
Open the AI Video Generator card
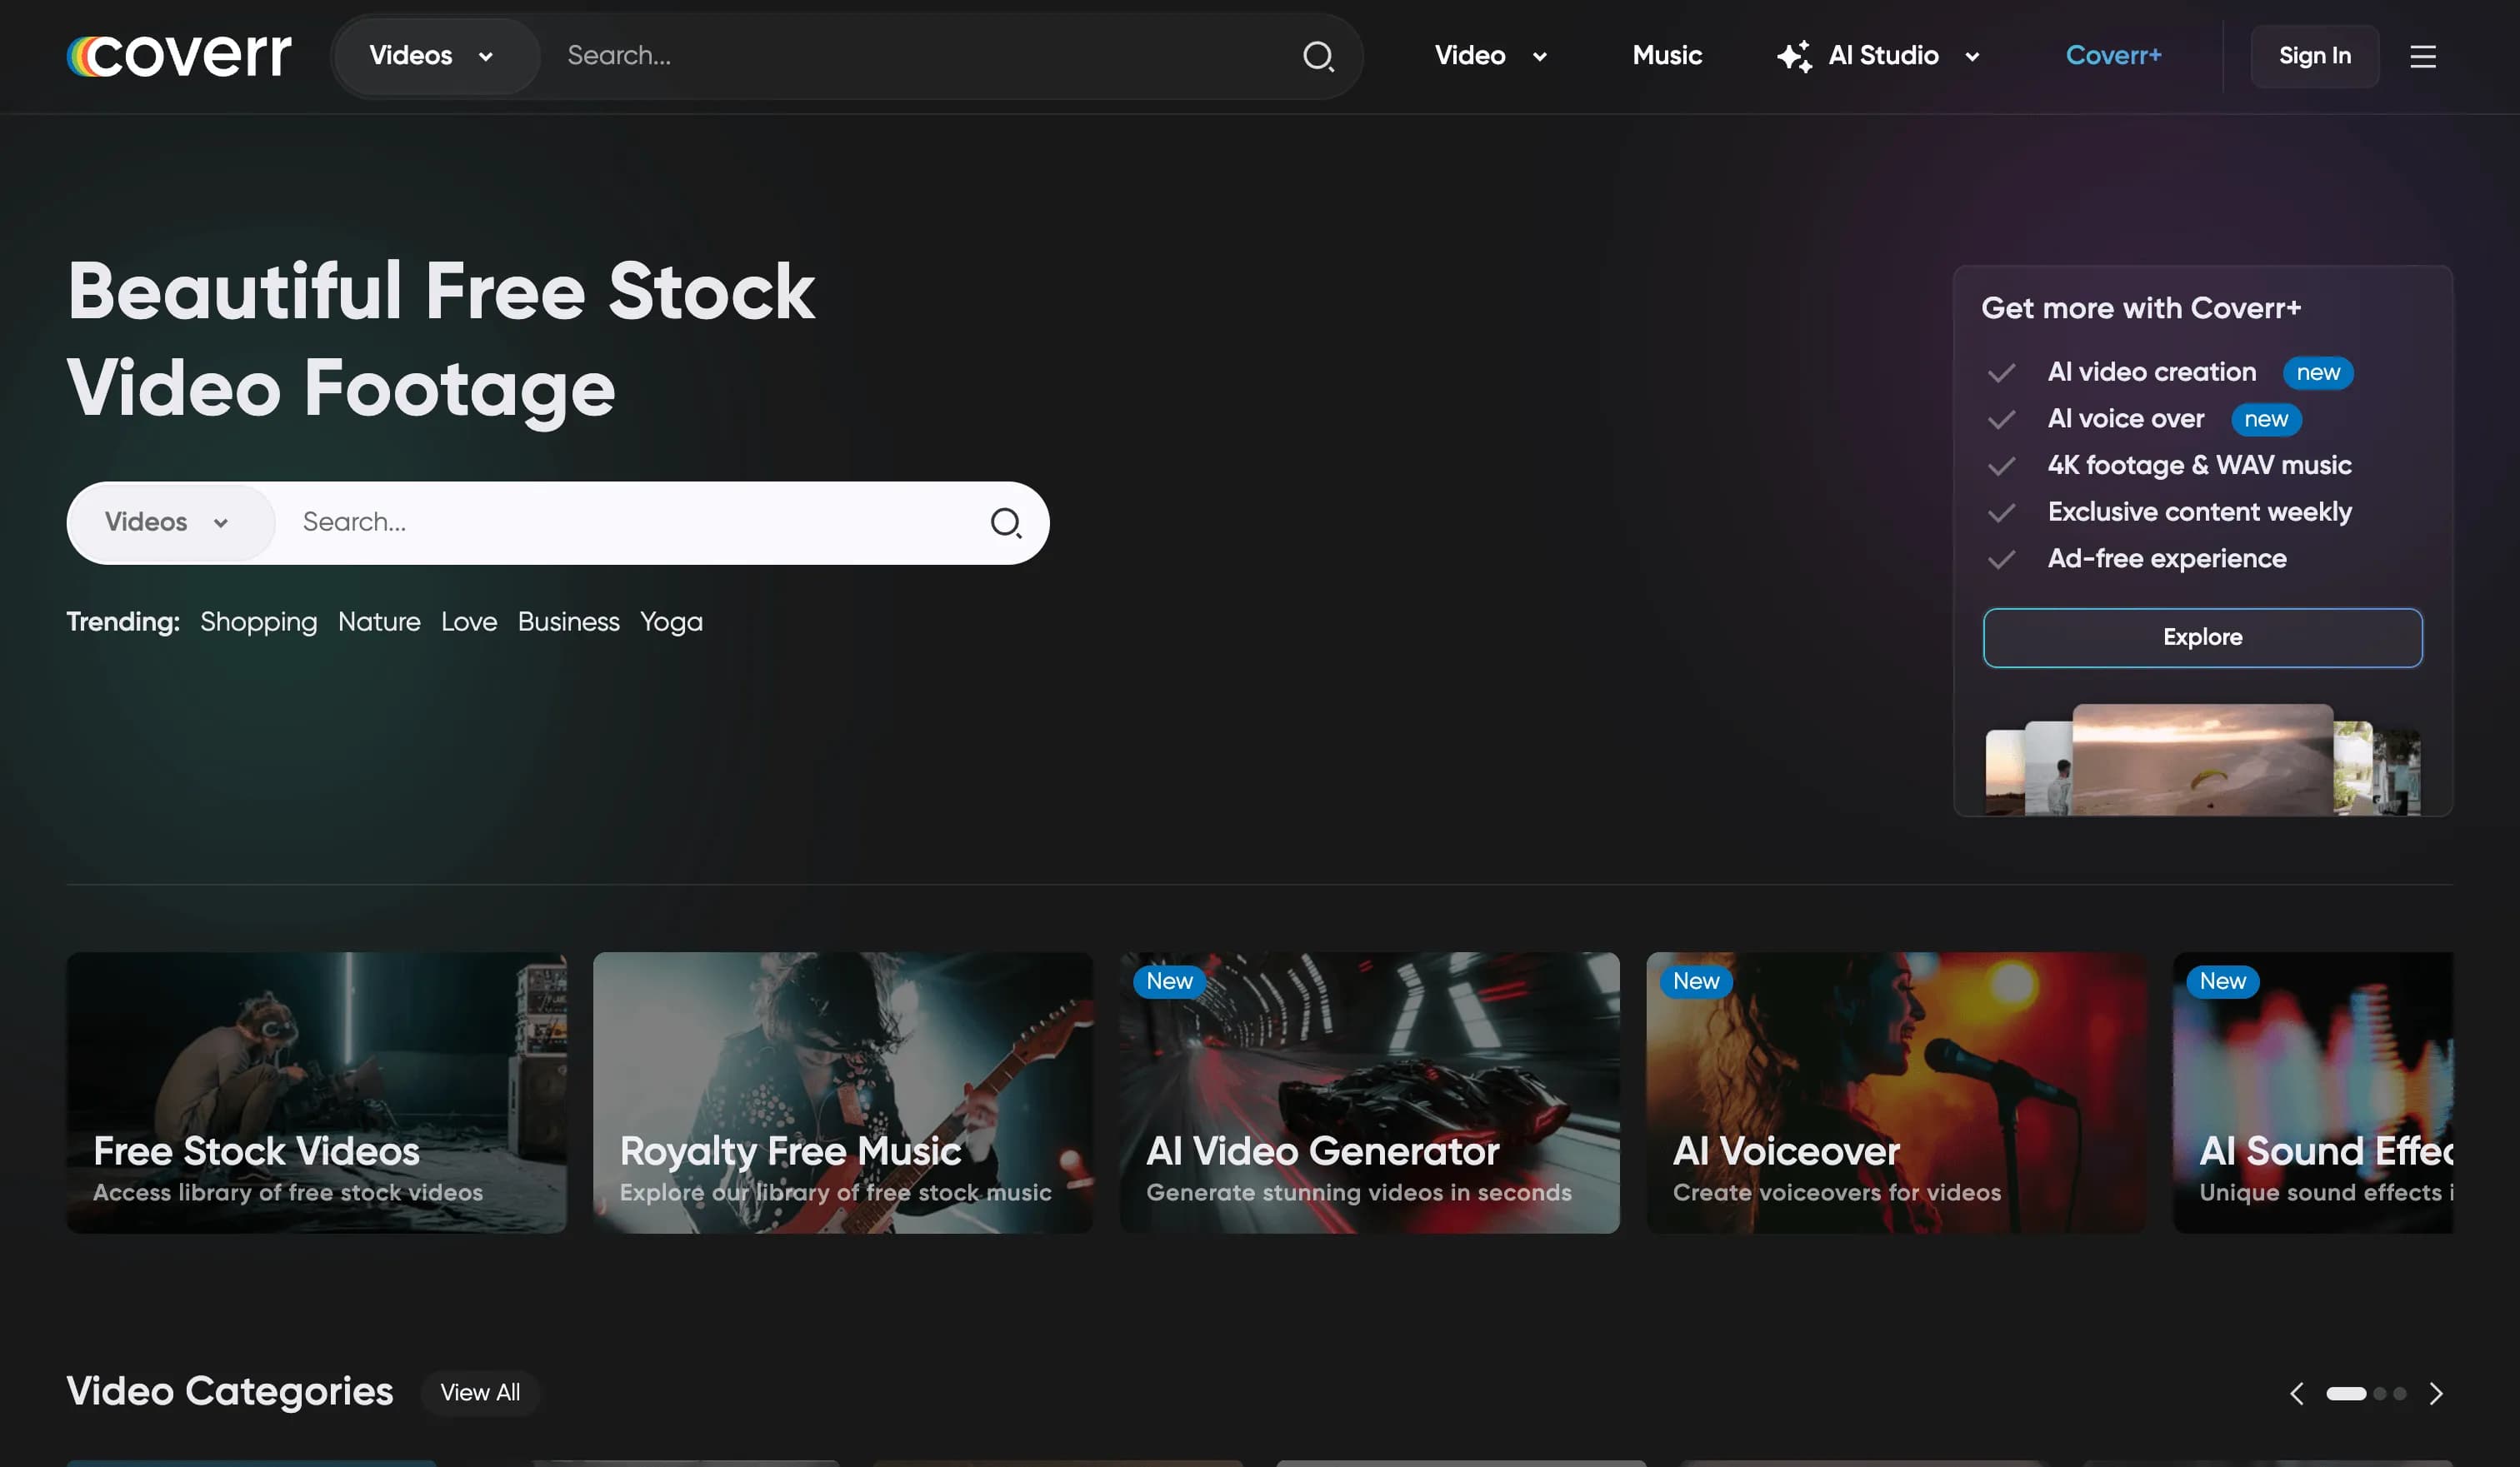[1369, 1092]
